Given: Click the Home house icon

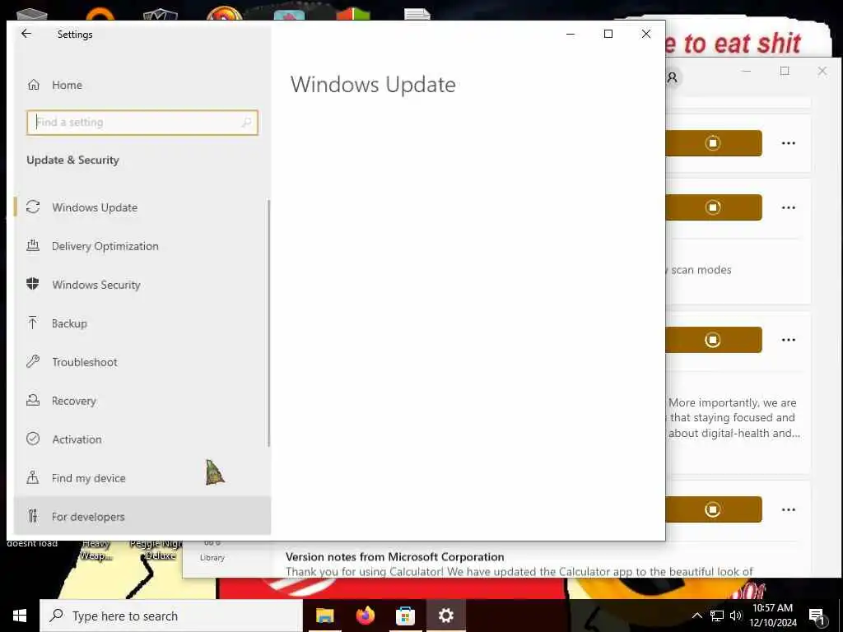Looking at the screenshot, I should [x=33, y=85].
